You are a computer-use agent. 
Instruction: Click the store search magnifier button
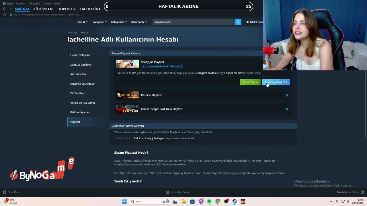238,22
